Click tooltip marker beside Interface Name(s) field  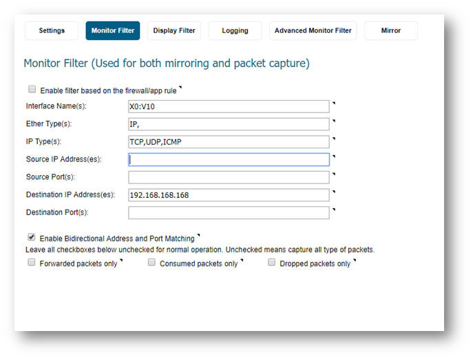click(x=334, y=103)
